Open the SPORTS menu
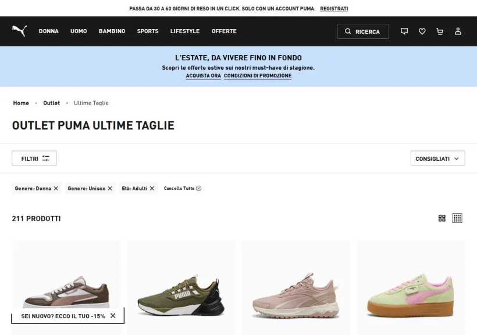 [148, 31]
